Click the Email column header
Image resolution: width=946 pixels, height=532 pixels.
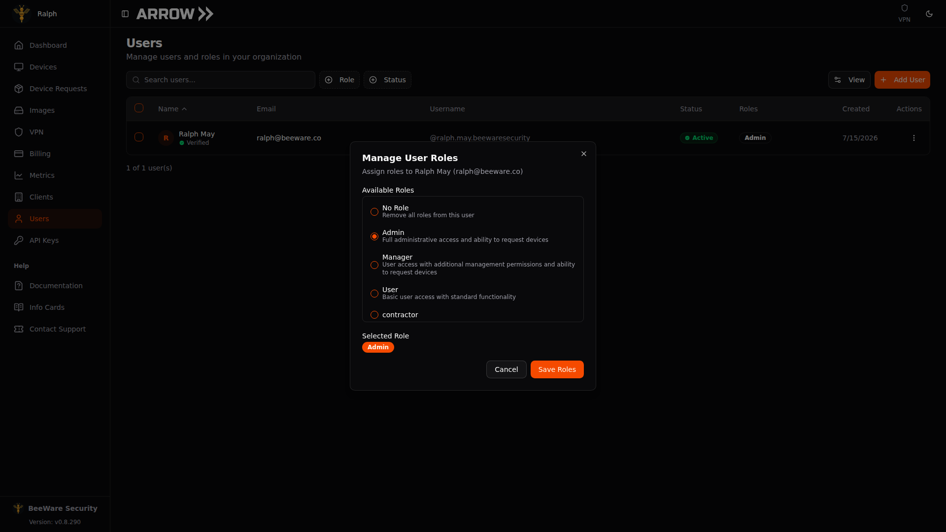(266, 109)
